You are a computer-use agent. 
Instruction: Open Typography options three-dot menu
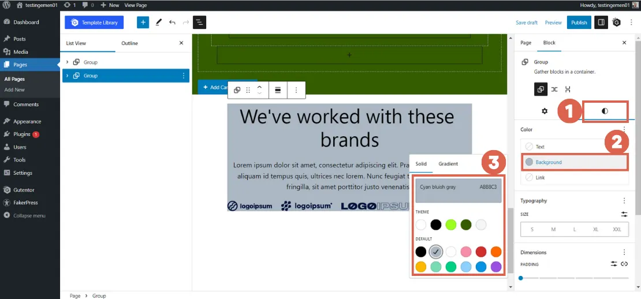pyautogui.click(x=624, y=200)
